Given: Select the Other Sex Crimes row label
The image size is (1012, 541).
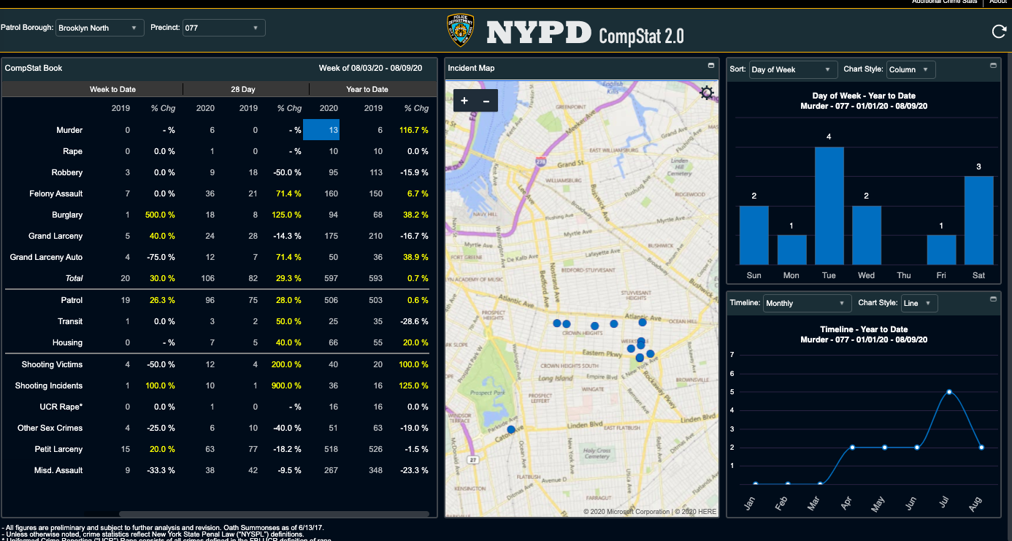Looking at the screenshot, I should tap(50, 428).
